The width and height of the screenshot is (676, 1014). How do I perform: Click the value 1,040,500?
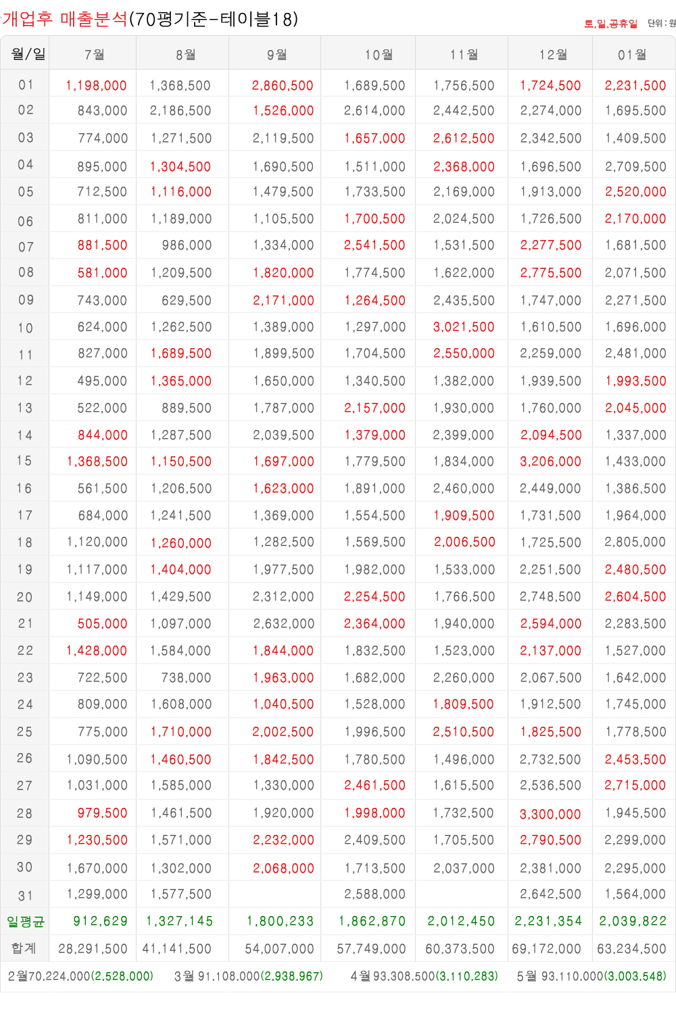tap(283, 704)
